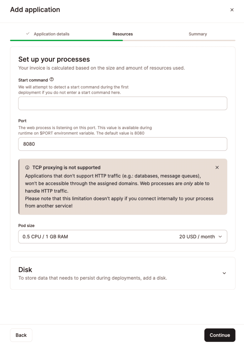
Task: Select the Port field showing 8080
Action: [x=123, y=144]
